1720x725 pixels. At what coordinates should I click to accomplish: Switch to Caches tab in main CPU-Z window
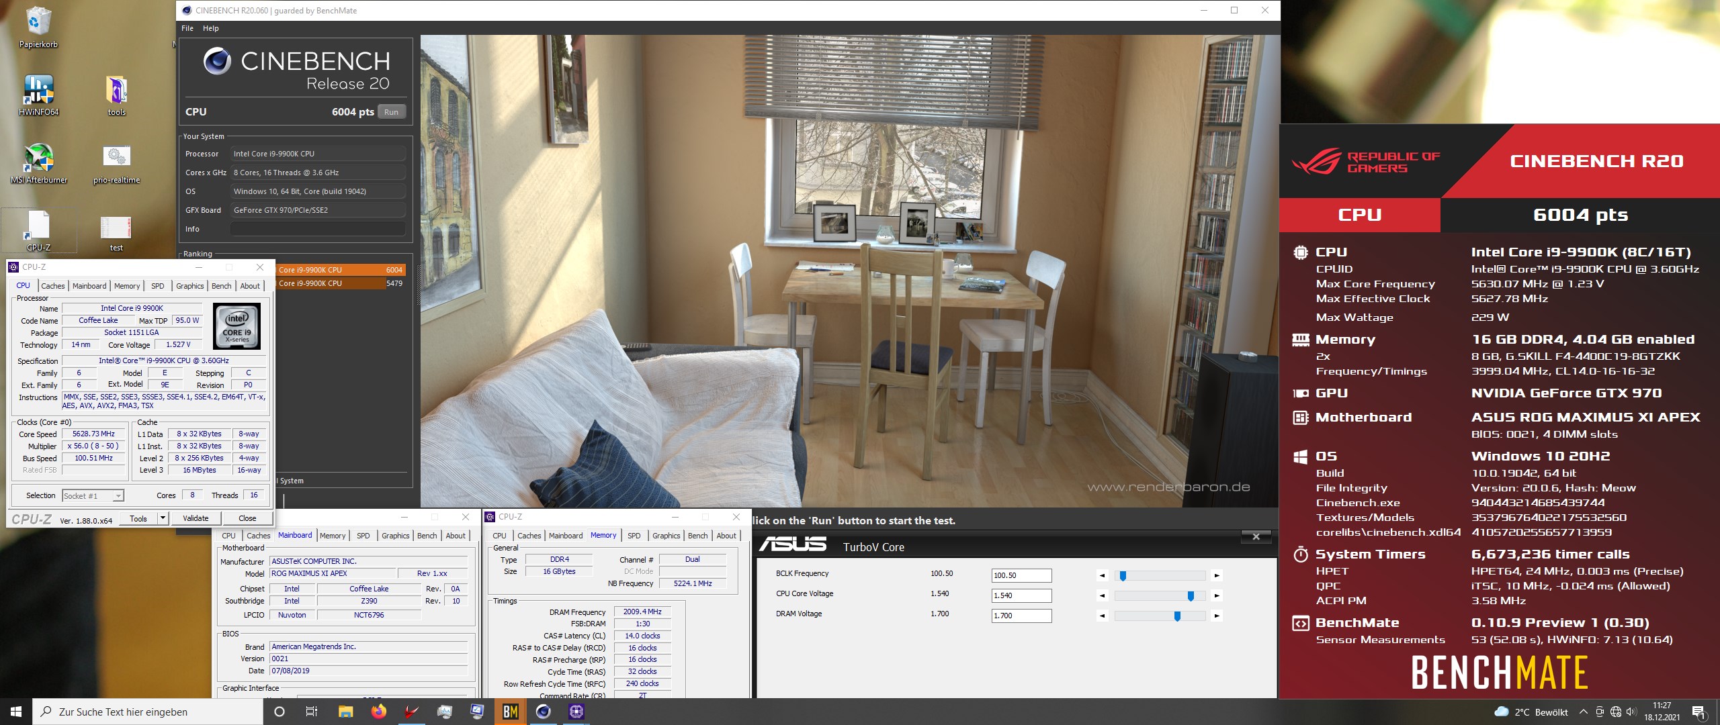53,286
